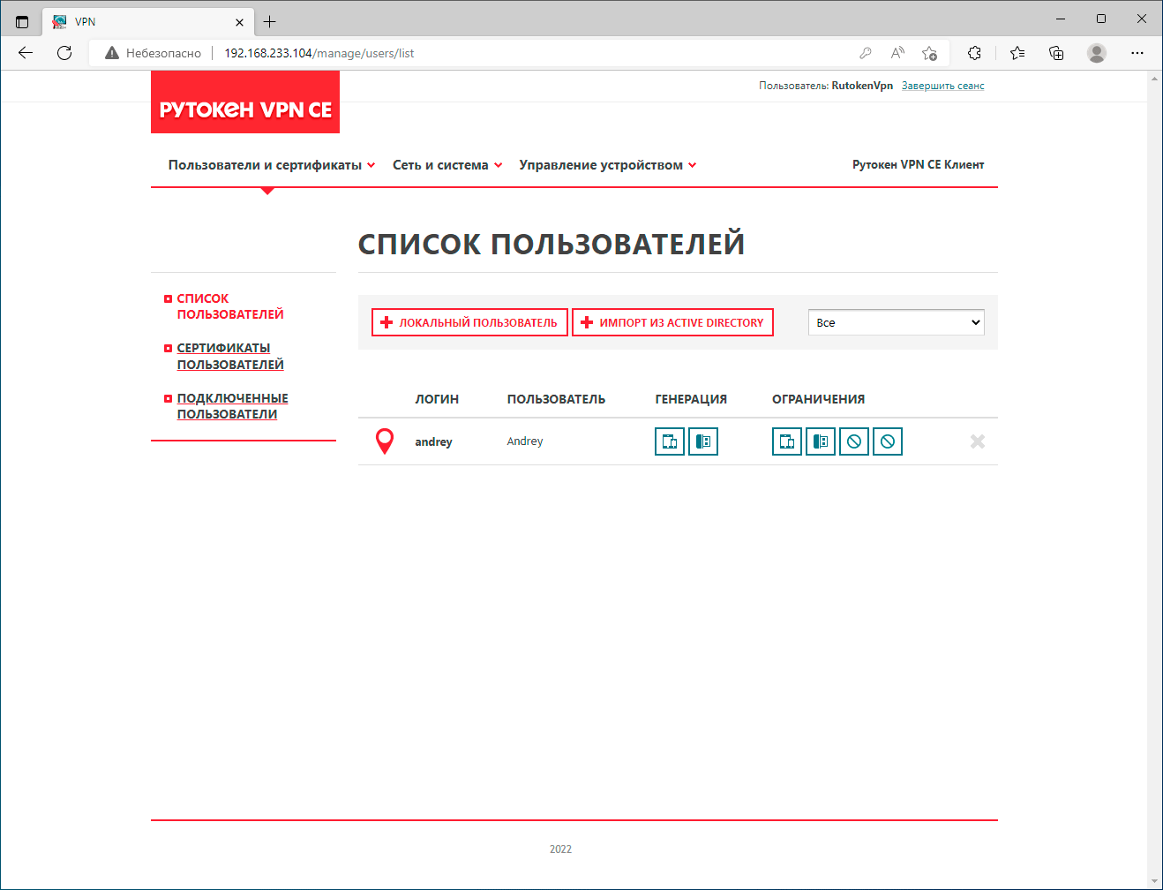1163x890 pixels.
Task: Open the Collections icon
Action: [1056, 53]
